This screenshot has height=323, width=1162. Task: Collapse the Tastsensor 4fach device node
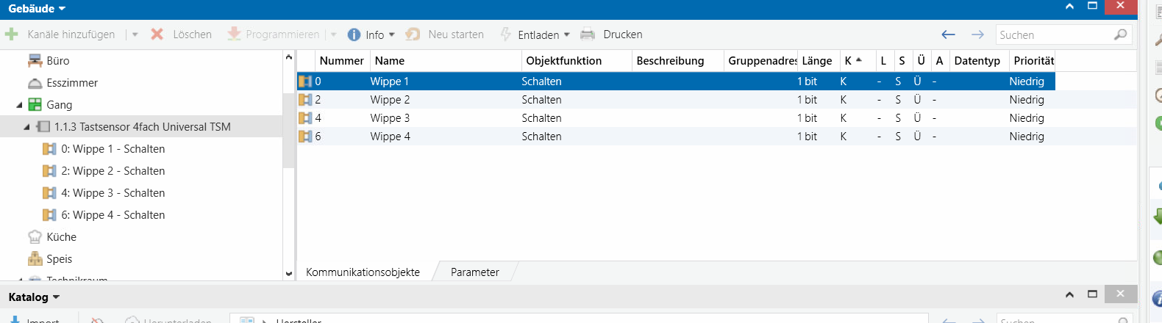(x=26, y=127)
